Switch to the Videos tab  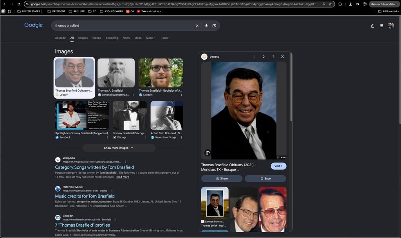pyautogui.click(x=97, y=38)
